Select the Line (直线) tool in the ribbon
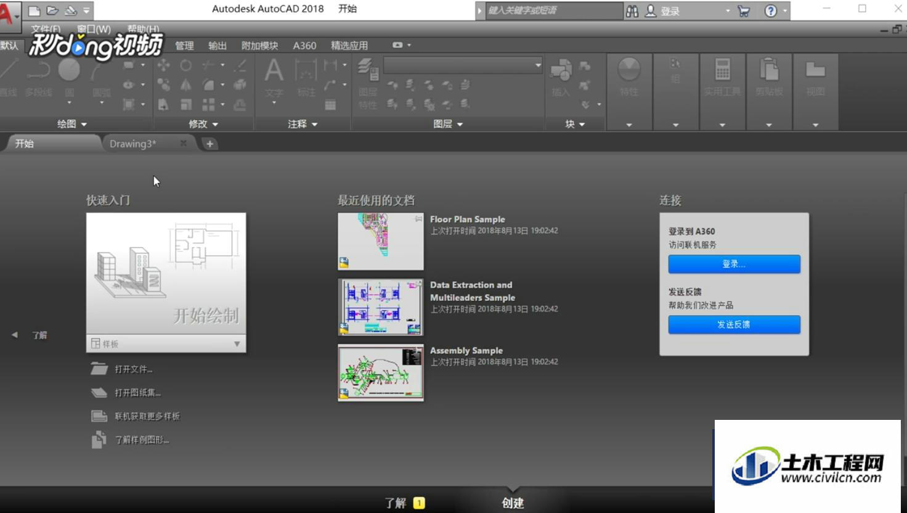The width and height of the screenshot is (907, 513). point(9,77)
